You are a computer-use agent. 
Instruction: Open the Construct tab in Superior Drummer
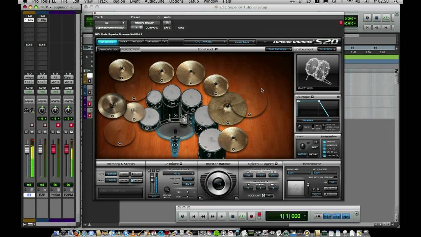107,42
